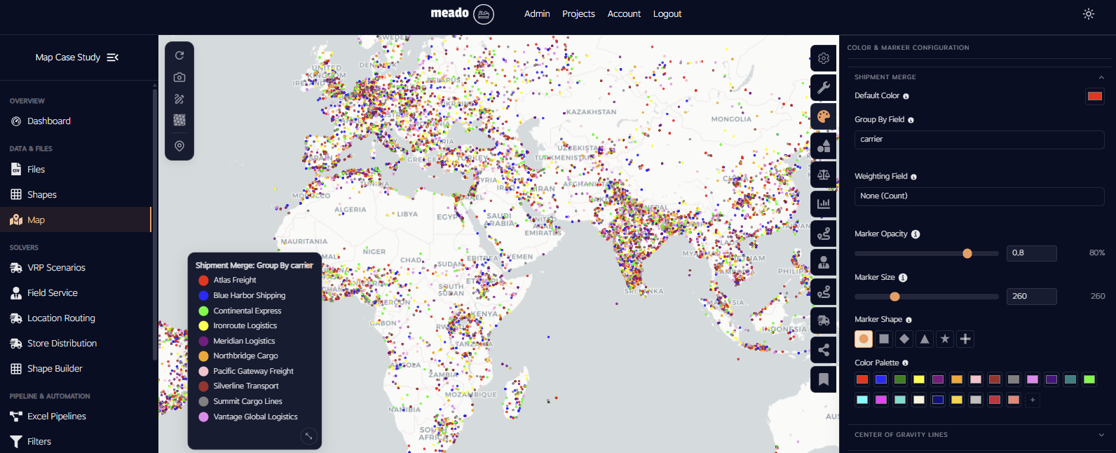Click Marker Size slider handle
Image resolution: width=1116 pixels, height=453 pixels.
coord(894,297)
